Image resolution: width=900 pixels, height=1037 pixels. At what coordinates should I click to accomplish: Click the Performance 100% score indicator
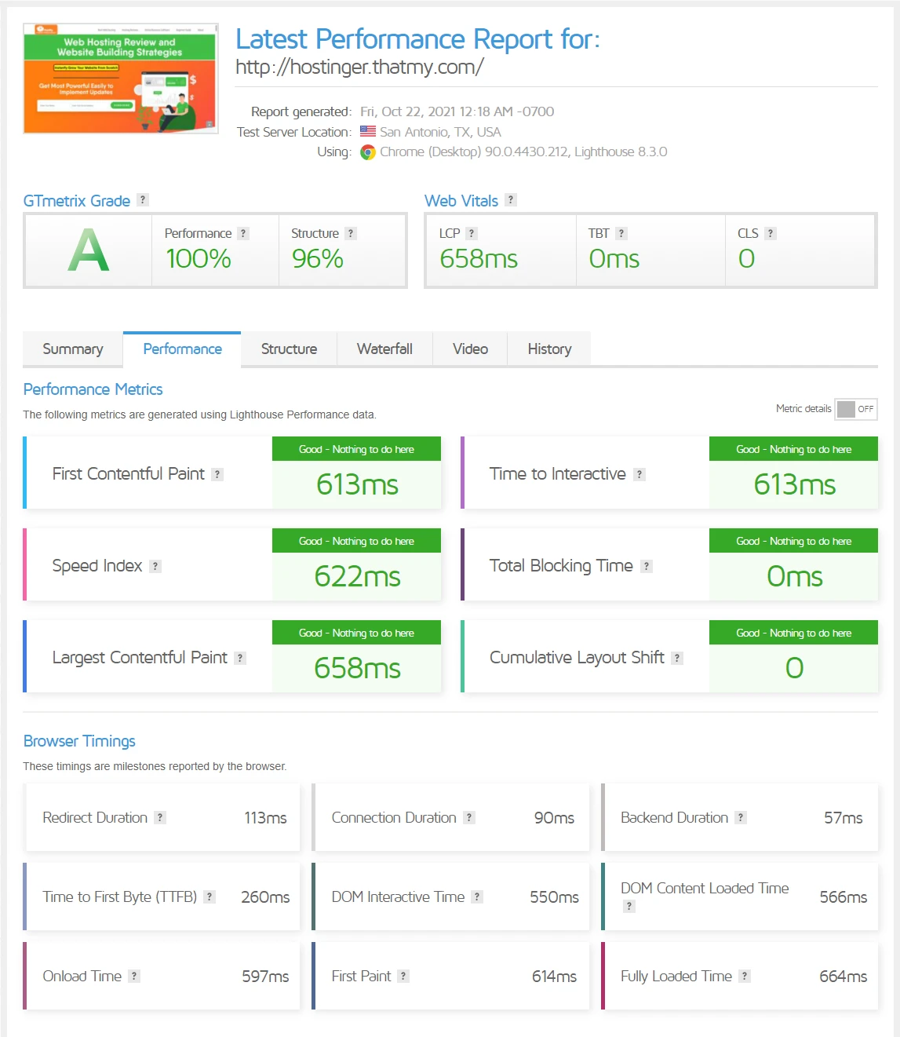[x=198, y=258]
